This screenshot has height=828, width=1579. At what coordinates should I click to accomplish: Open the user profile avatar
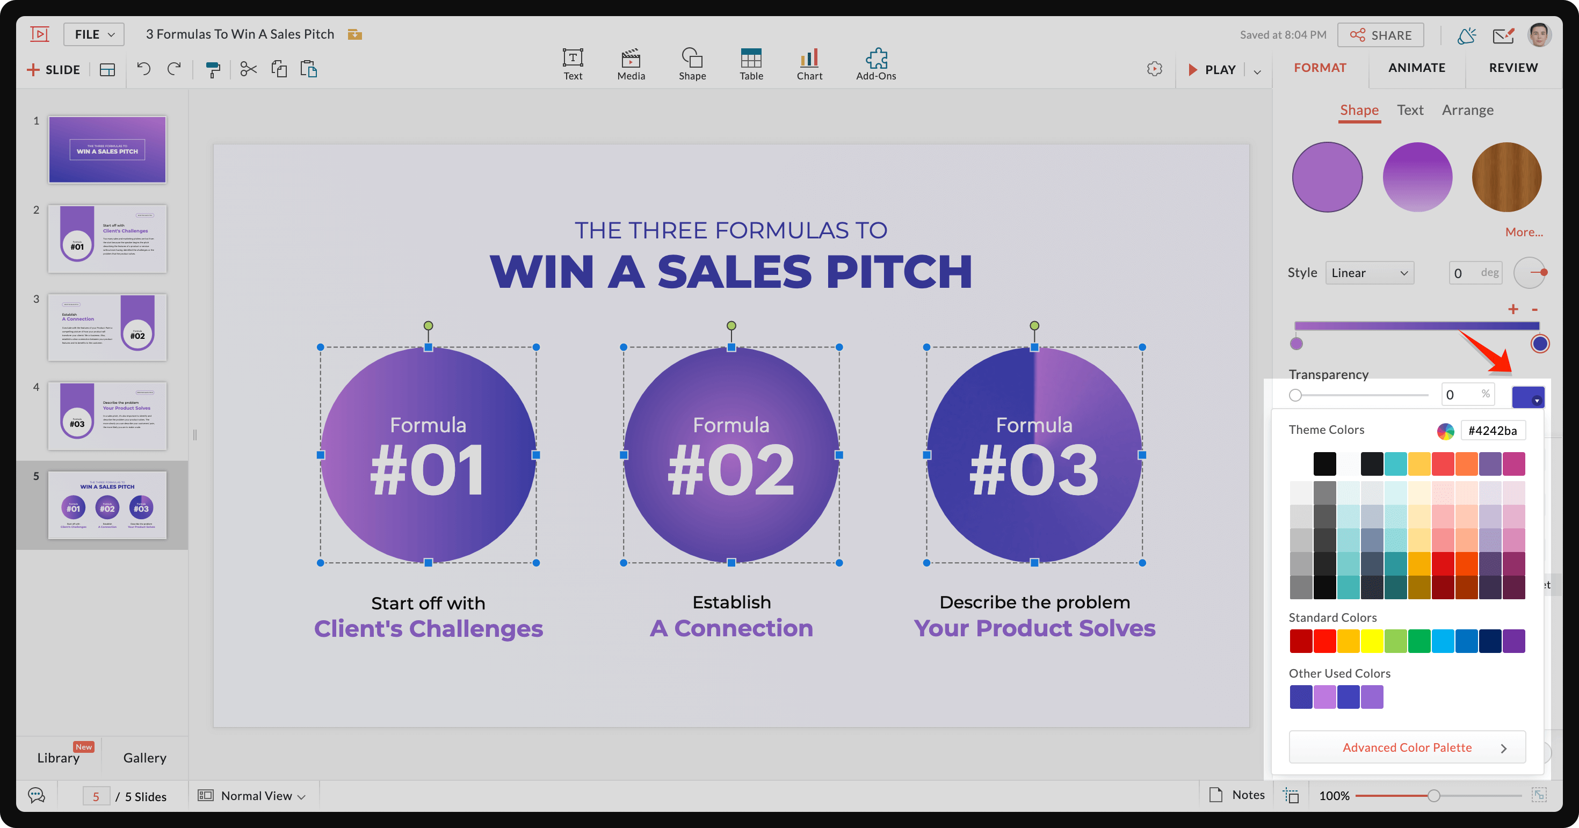pos(1539,35)
